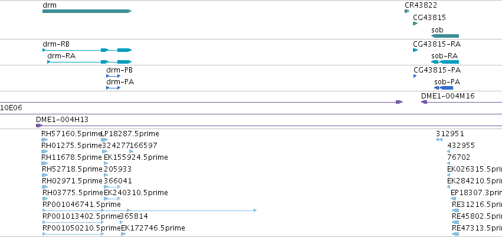
Task: Click the CG43815-RA transcript arrow
Action: (415, 50)
